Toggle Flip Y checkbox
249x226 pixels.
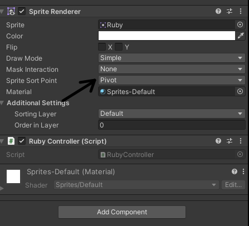[x=119, y=47]
